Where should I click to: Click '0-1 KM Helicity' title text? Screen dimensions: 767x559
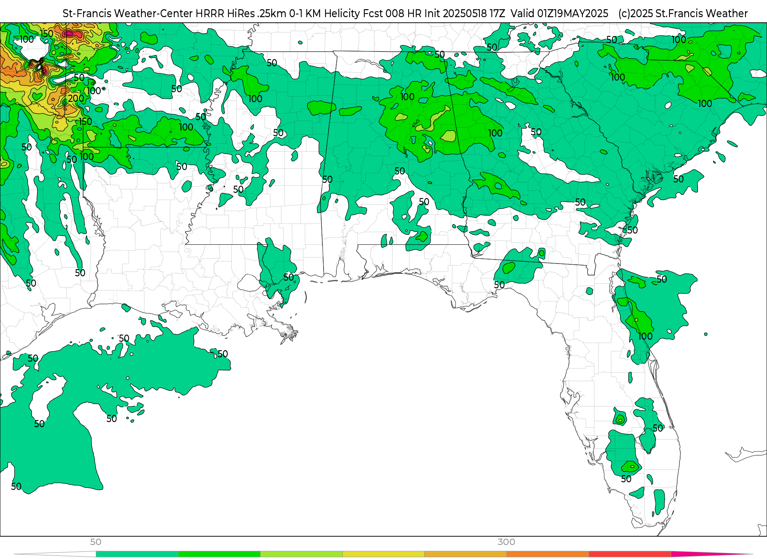[x=325, y=14]
